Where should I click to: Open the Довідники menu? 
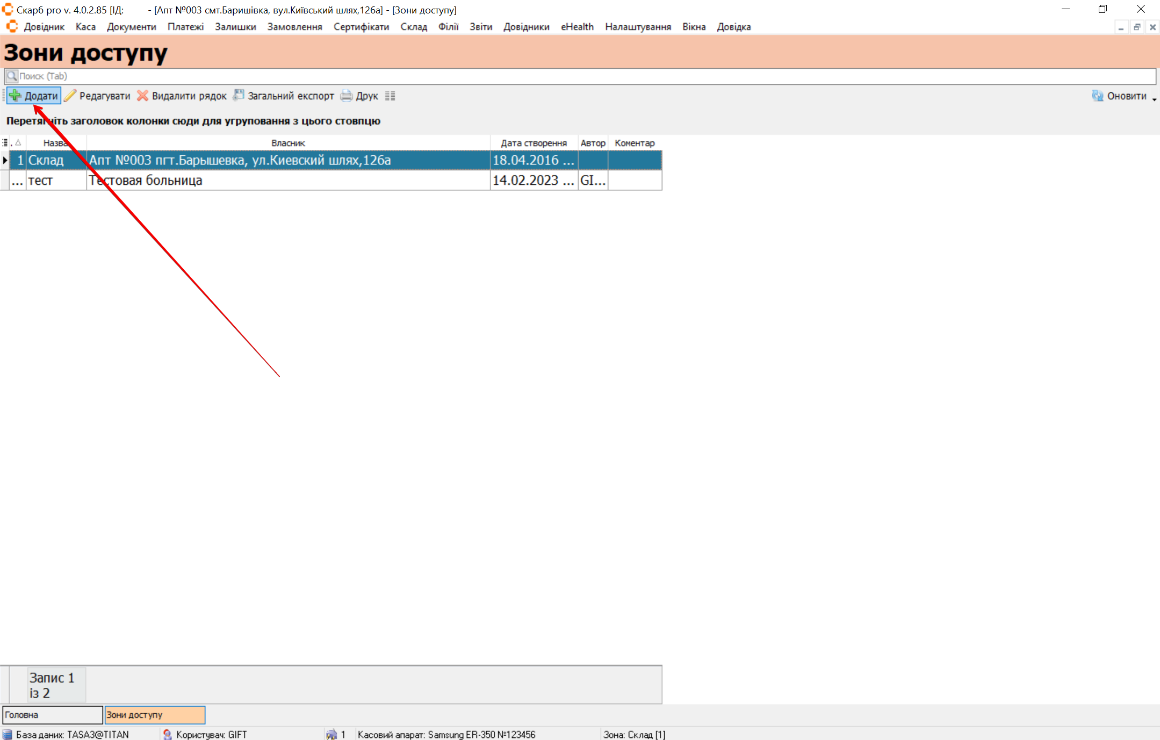tap(526, 27)
